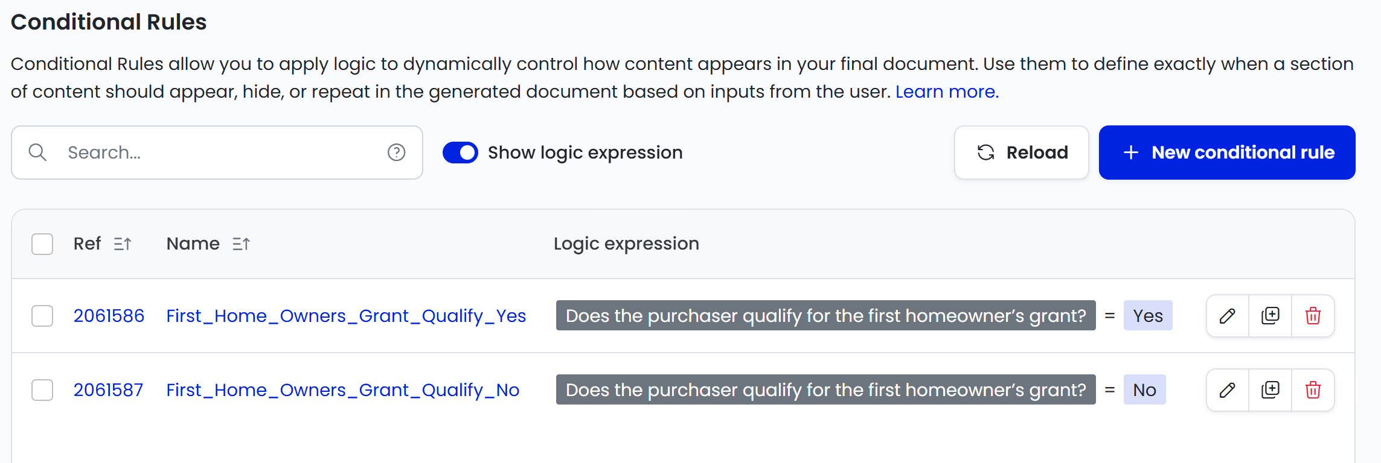Focus the Search input field
1381x463 pixels.
(x=217, y=153)
